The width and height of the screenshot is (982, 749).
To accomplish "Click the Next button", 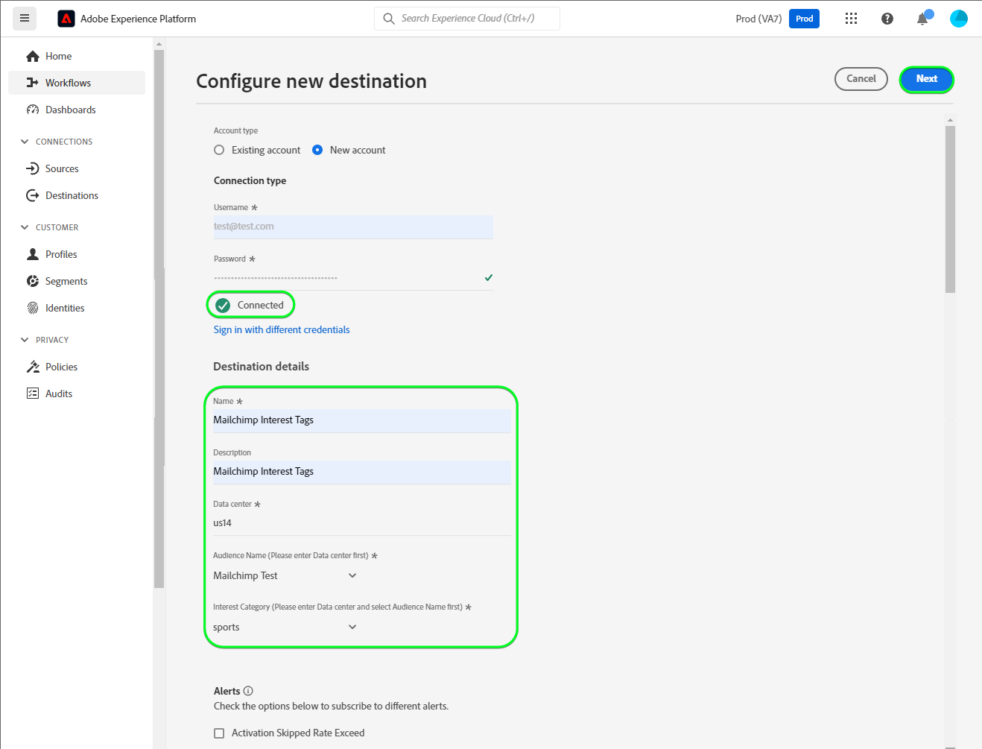I will [926, 79].
